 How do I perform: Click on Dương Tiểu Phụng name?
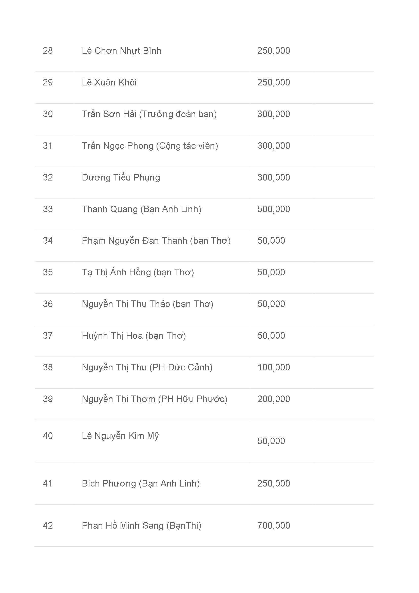(x=121, y=178)
